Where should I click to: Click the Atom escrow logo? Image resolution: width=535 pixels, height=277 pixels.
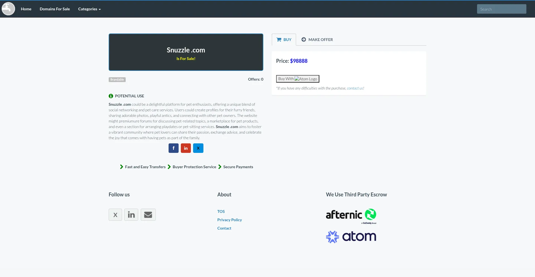point(351,237)
